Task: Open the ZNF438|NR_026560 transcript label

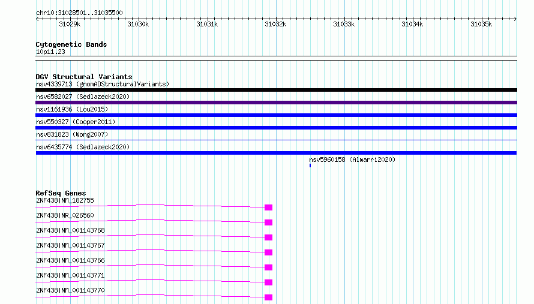Action: pyautogui.click(x=65, y=215)
